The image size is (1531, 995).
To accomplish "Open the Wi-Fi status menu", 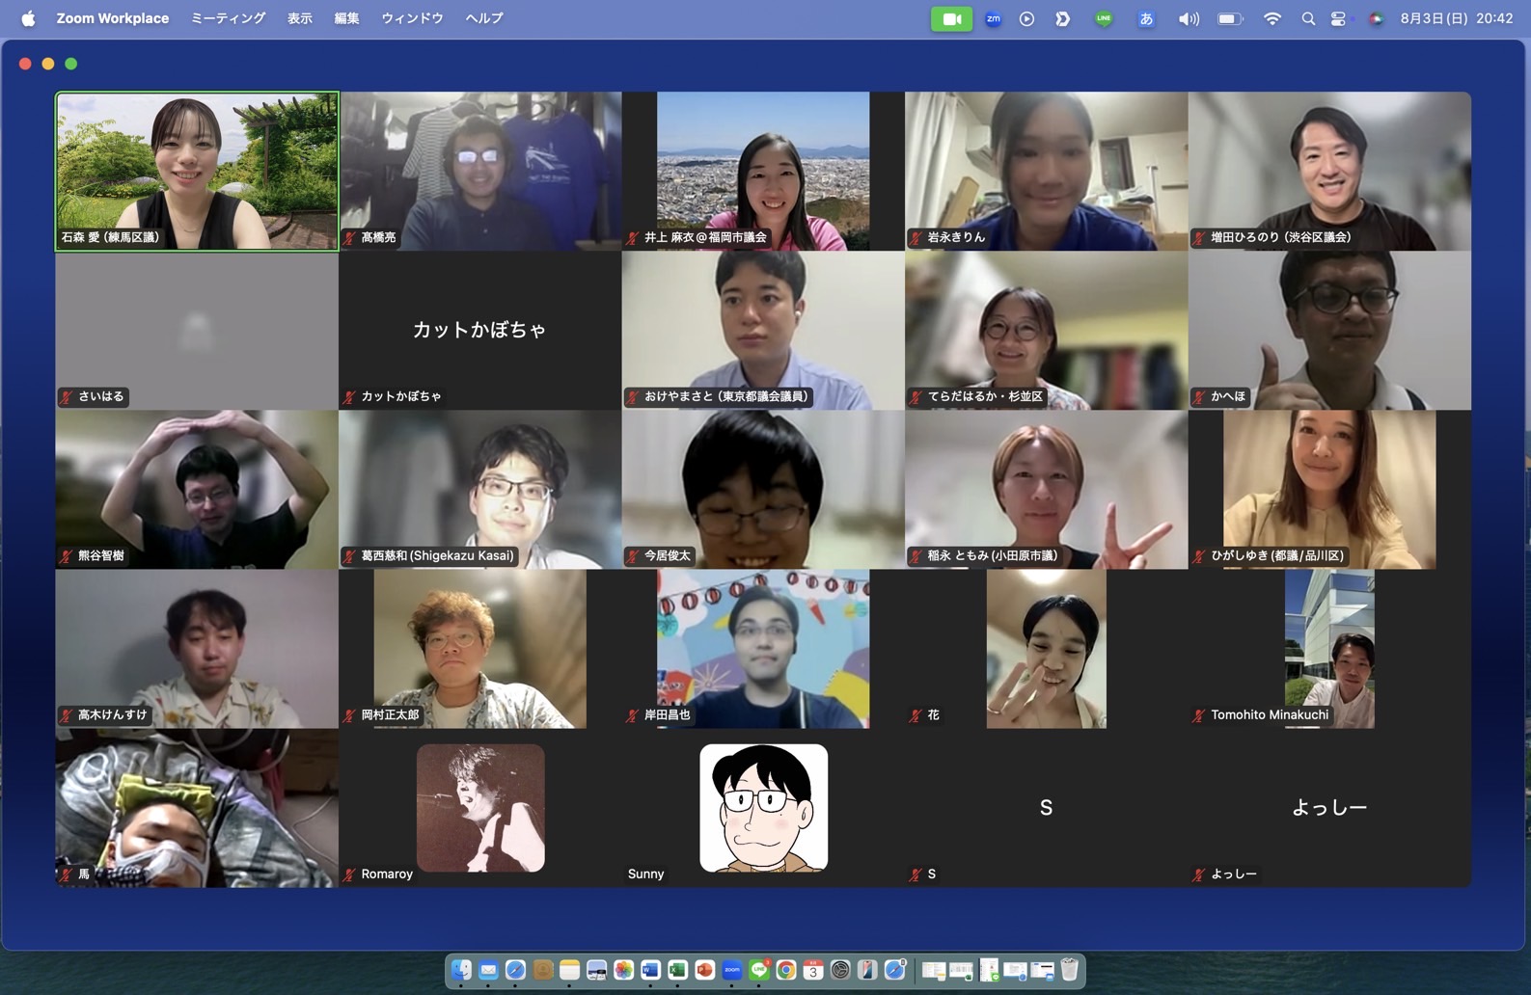I will 1272,19.
